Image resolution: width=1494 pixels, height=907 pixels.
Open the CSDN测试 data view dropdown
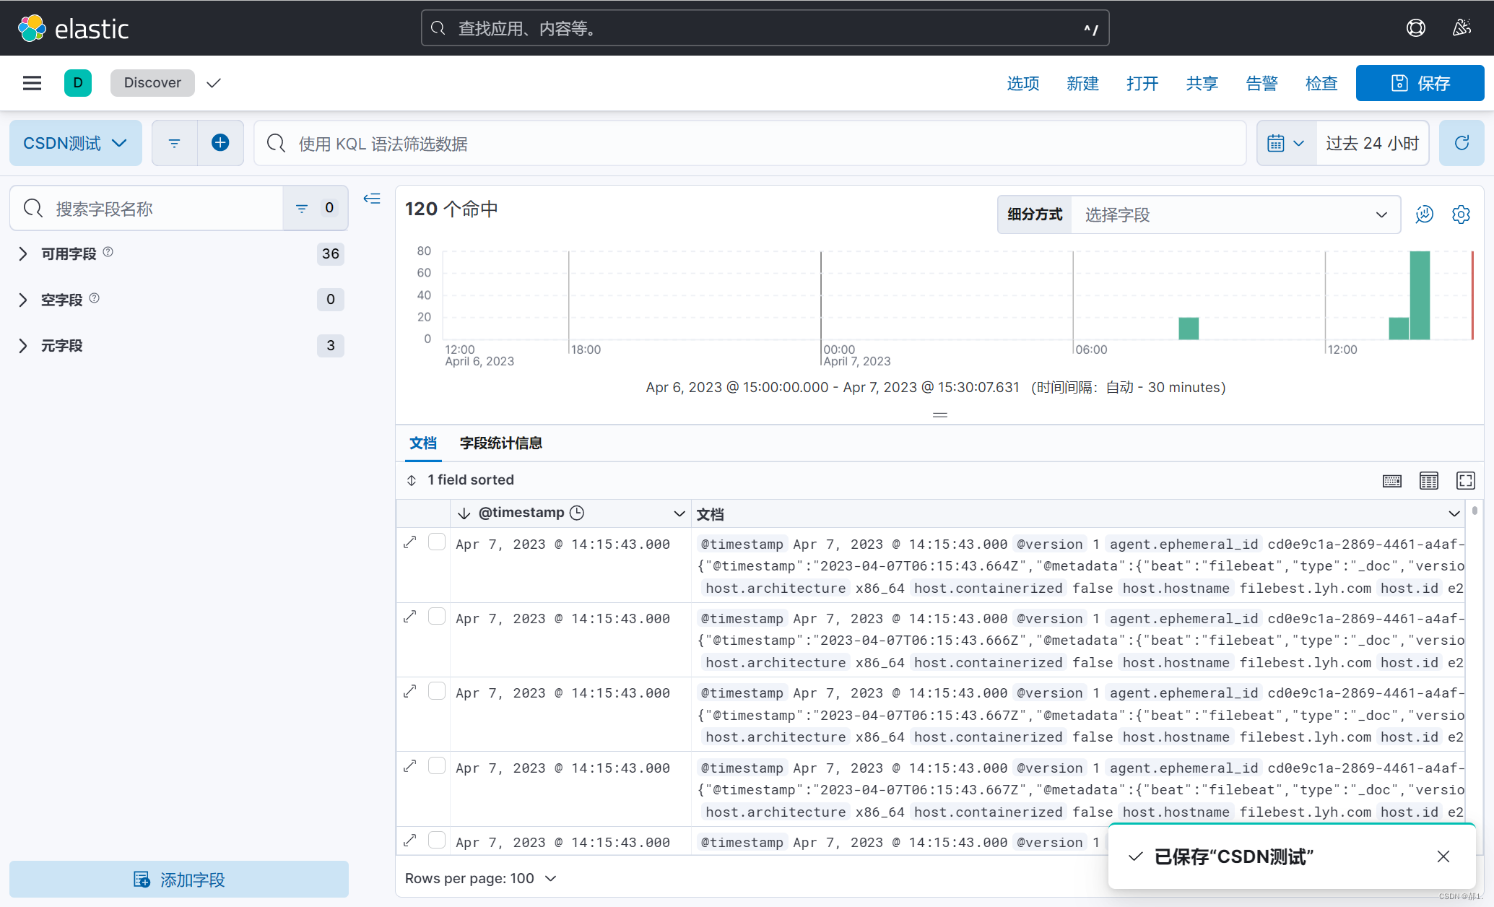coord(75,143)
